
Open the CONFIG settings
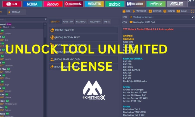click(x=169, y=11)
